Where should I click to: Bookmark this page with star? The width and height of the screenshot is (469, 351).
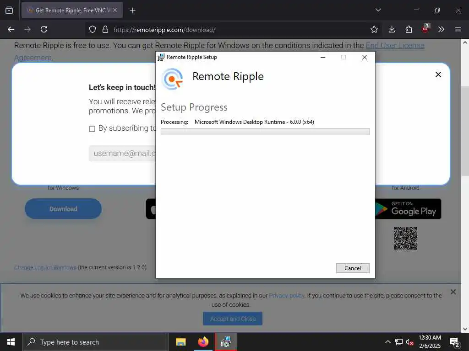pyautogui.click(x=374, y=29)
